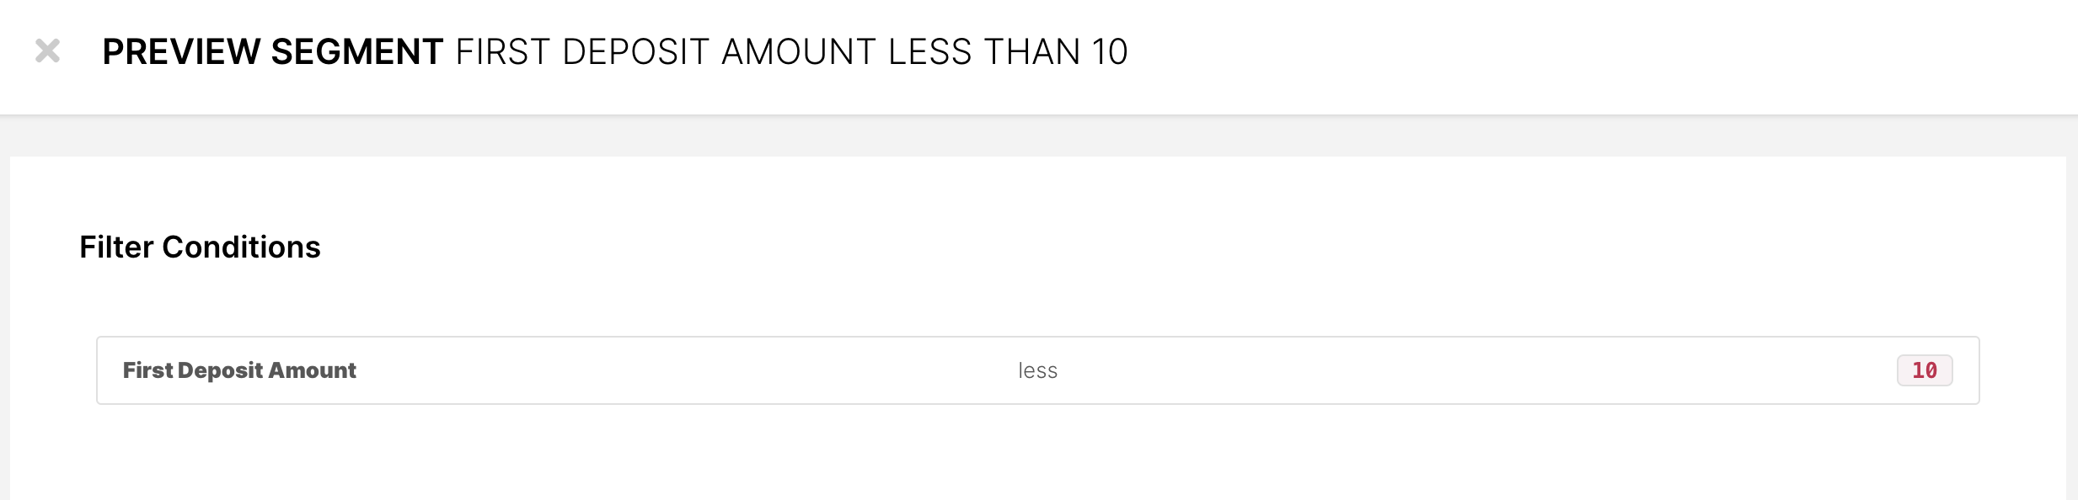Click empty row space between field name and operator

pyautogui.click(x=674, y=370)
